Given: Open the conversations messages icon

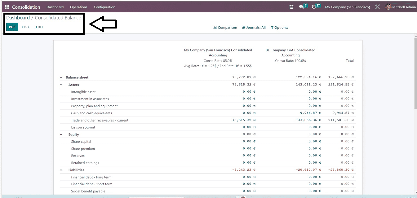Looking at the screenshot, I should [301, 7].
